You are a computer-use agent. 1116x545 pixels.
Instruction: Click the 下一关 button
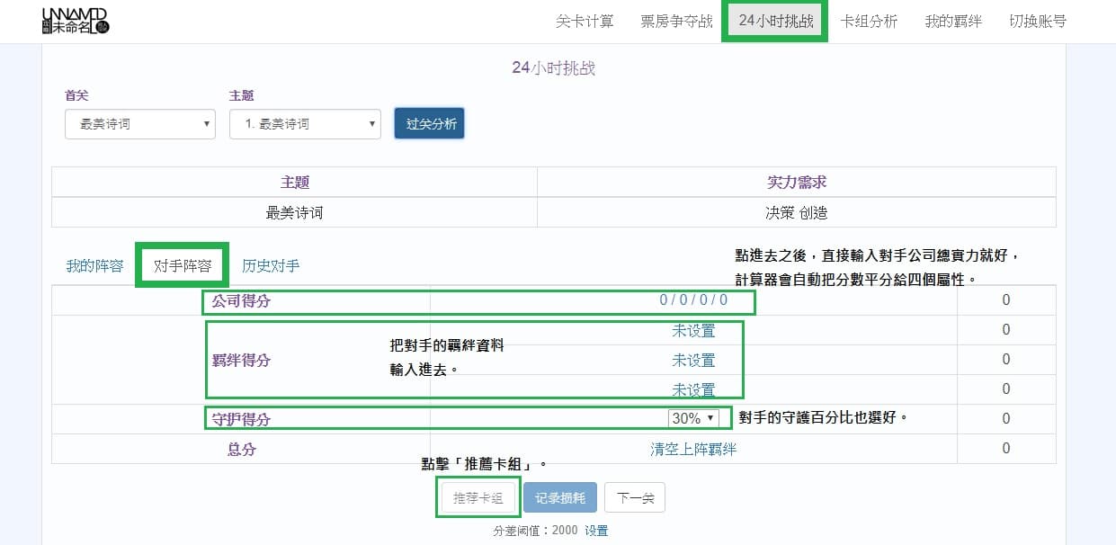635,497
